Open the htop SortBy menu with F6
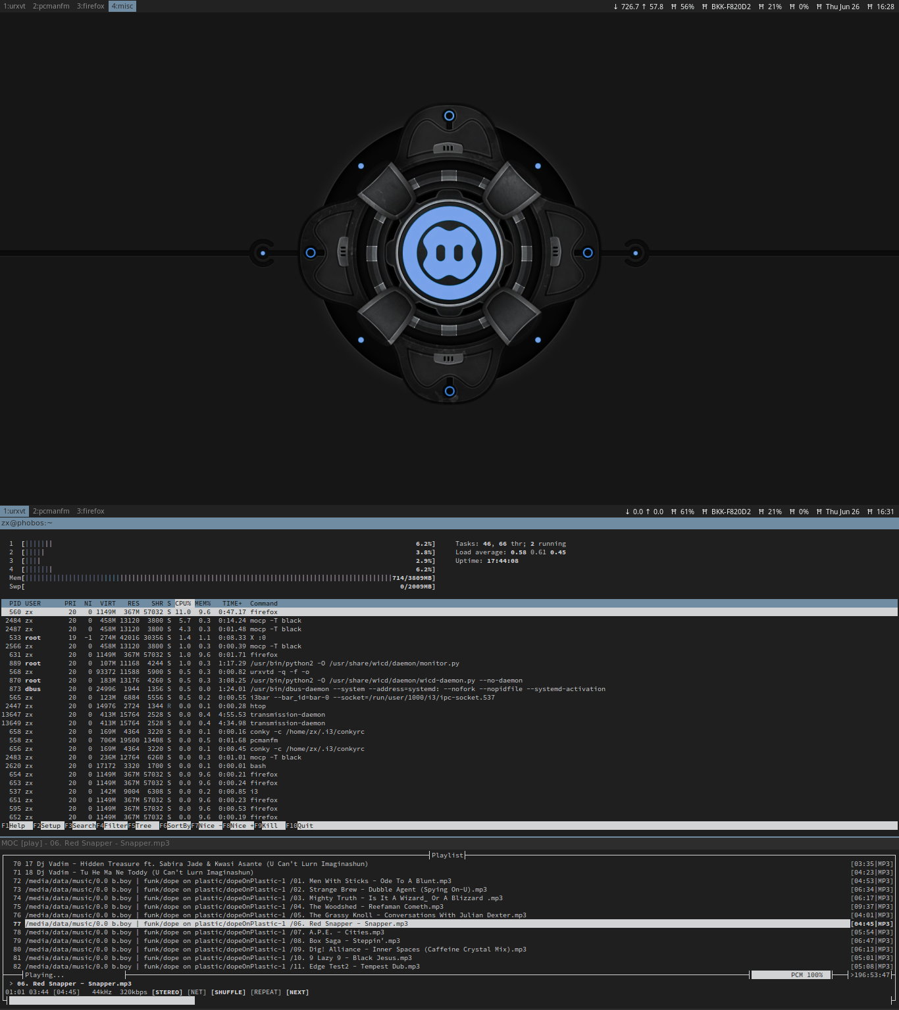This screenshot has width=899, height=1010. pyautogui.click(x=175, y=826)
